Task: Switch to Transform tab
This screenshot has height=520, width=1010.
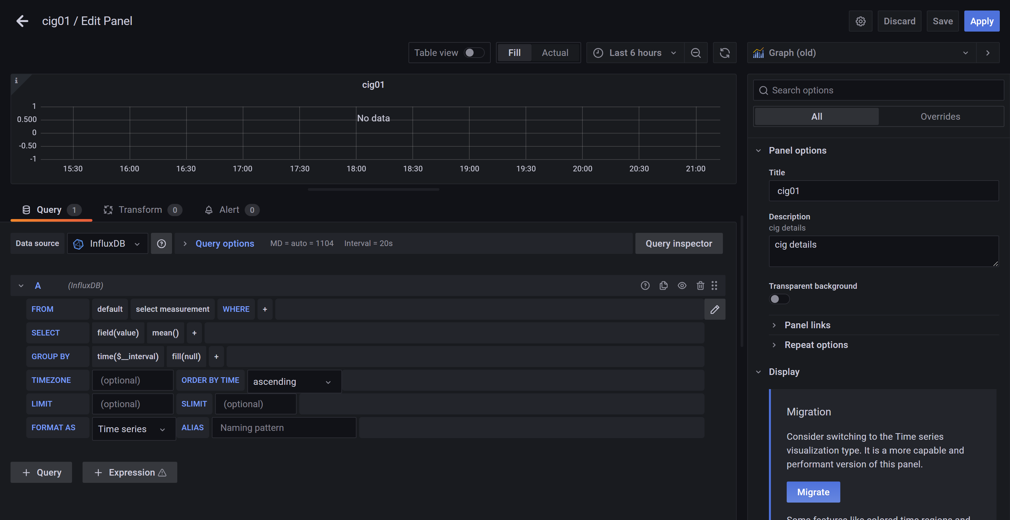Action: click(x=142, y=210)
